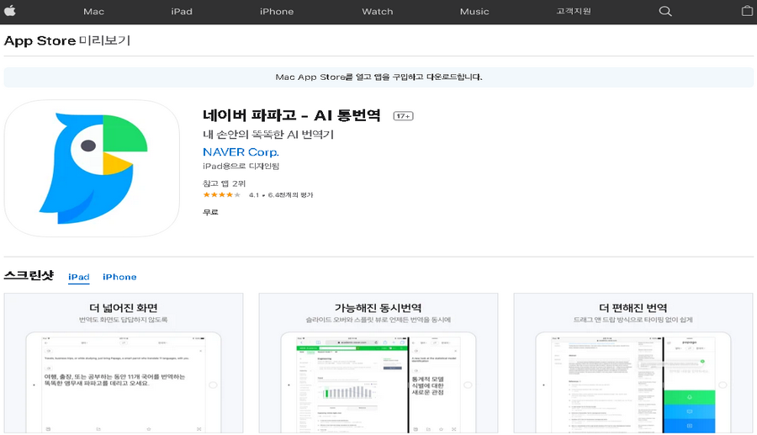The image size is (757, 435).
Task: Click the 4.1 rating count text
Action: tap(281, 195)
